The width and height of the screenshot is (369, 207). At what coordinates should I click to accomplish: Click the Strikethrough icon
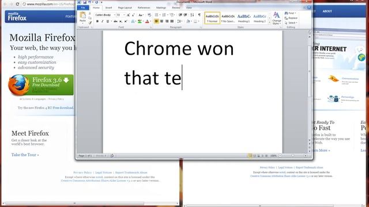115,21
